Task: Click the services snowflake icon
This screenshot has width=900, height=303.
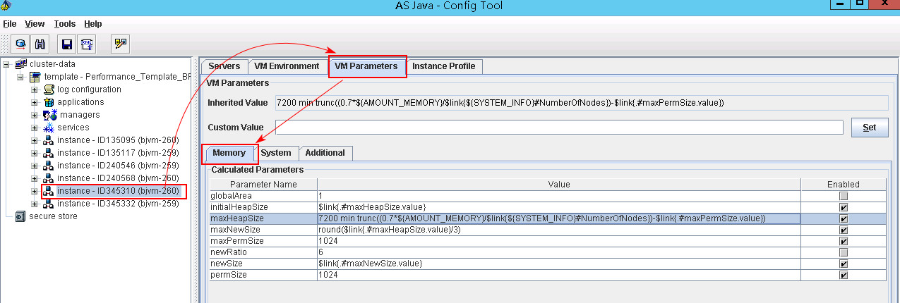Action: pos(49,128)
